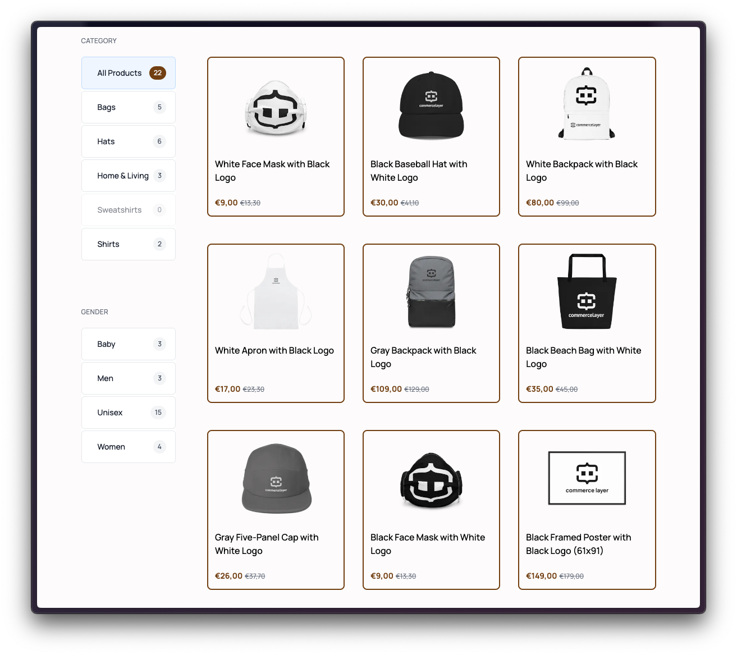Filter by Men gender

click(x=128, y=378)
